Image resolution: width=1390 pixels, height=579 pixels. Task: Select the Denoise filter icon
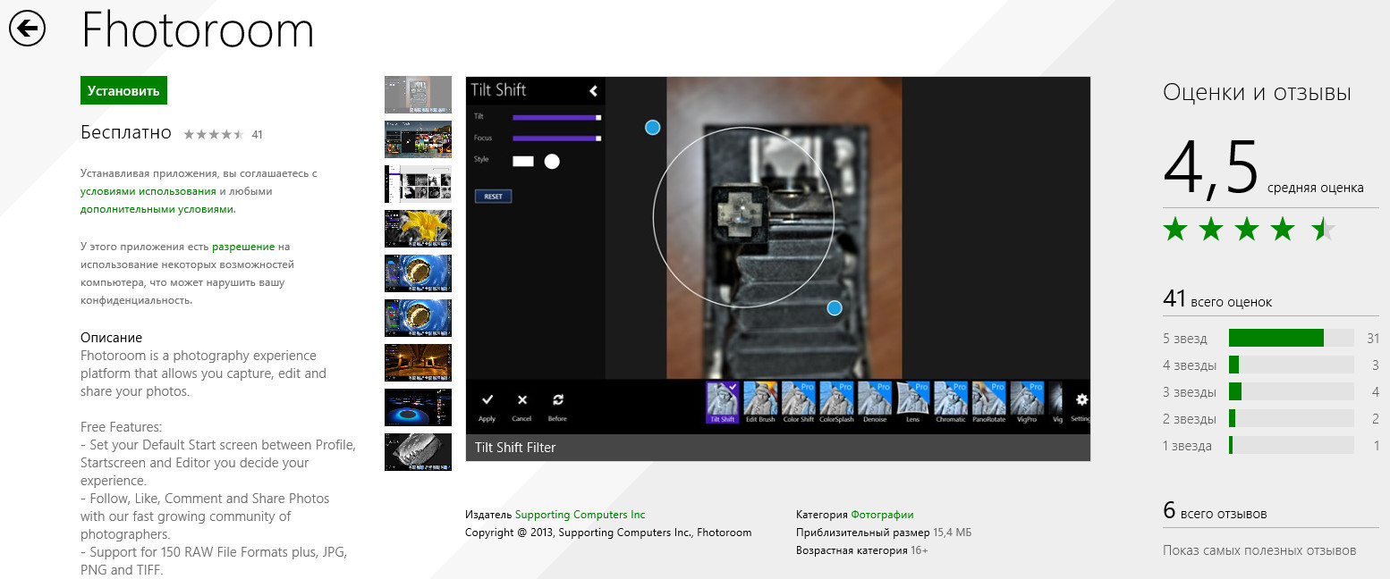(x=874, y=398)
